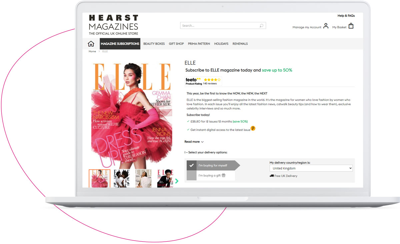Click the "Subscribe today!" heading

tap(198, 115)
